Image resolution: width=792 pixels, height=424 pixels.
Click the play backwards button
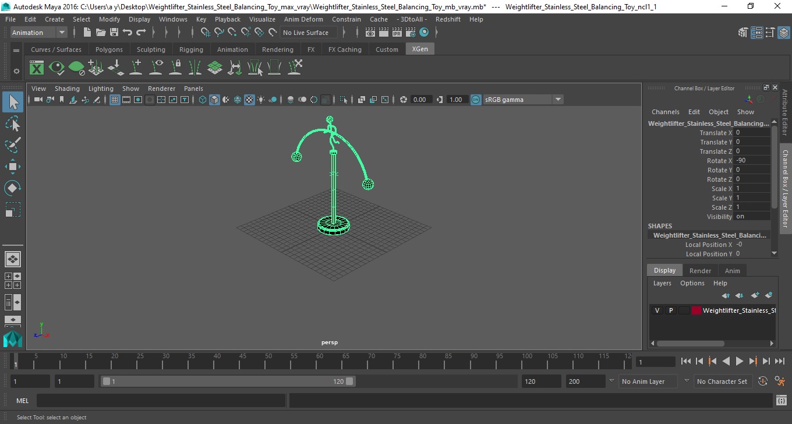point(726,361)
